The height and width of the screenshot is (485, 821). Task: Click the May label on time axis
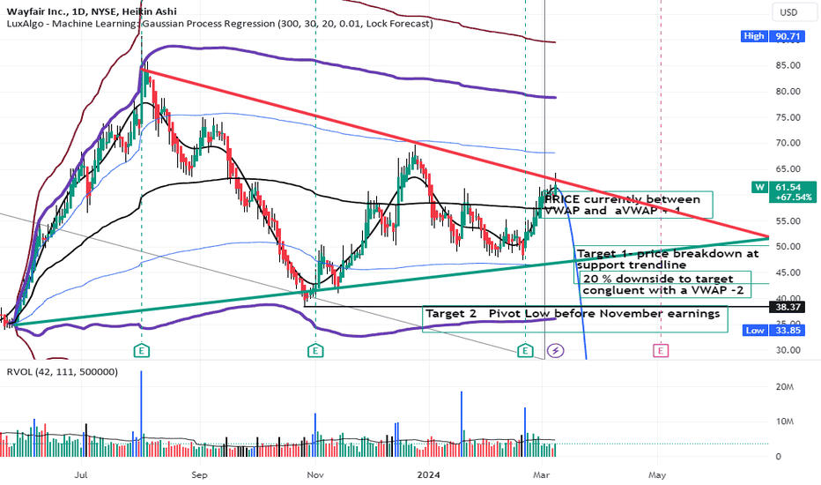(657, 475)
